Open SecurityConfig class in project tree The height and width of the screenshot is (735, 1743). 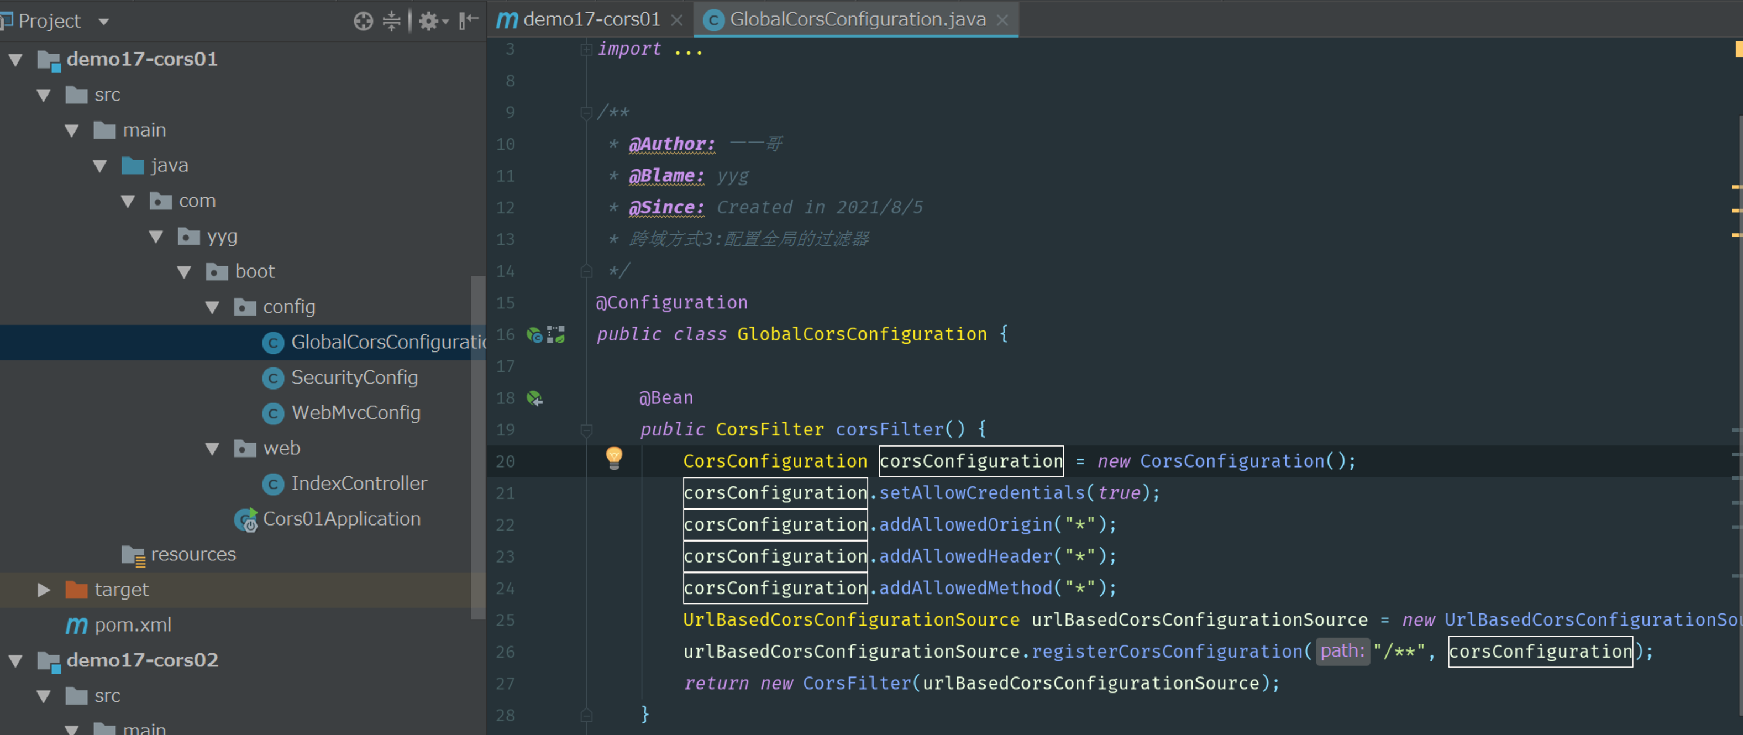[354, 377]
